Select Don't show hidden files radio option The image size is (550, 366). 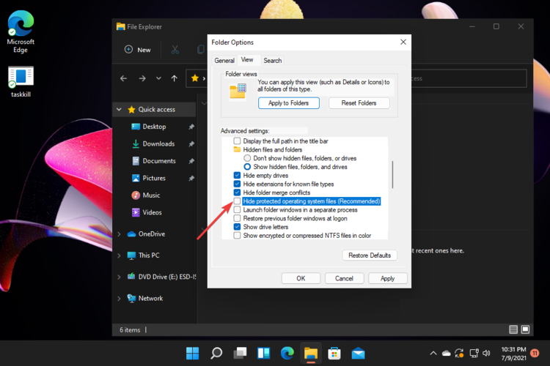(x=247, y=158)
